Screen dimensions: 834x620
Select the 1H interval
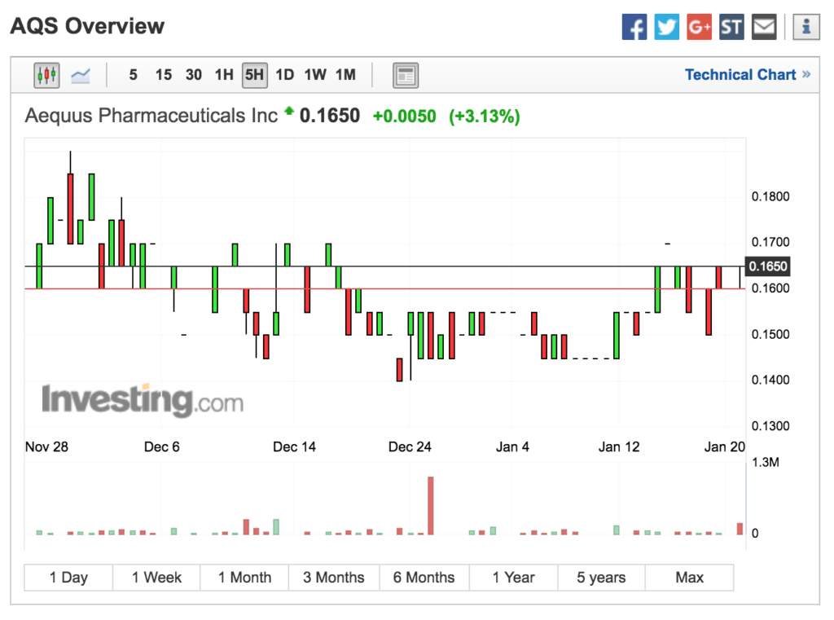pos(224,75)
